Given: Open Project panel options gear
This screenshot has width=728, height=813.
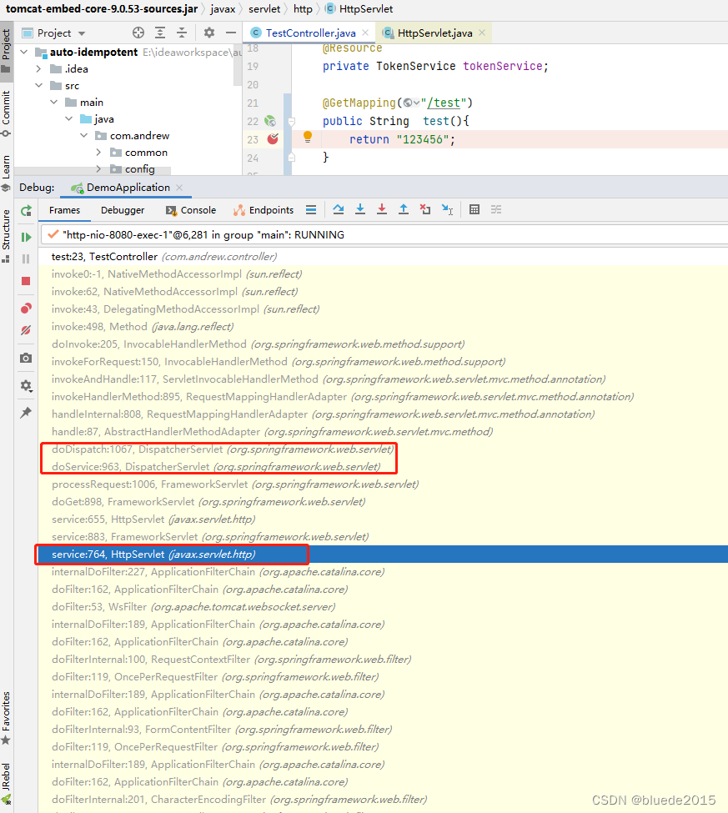Looking at the screenshot, I should [x=209, y=33].
